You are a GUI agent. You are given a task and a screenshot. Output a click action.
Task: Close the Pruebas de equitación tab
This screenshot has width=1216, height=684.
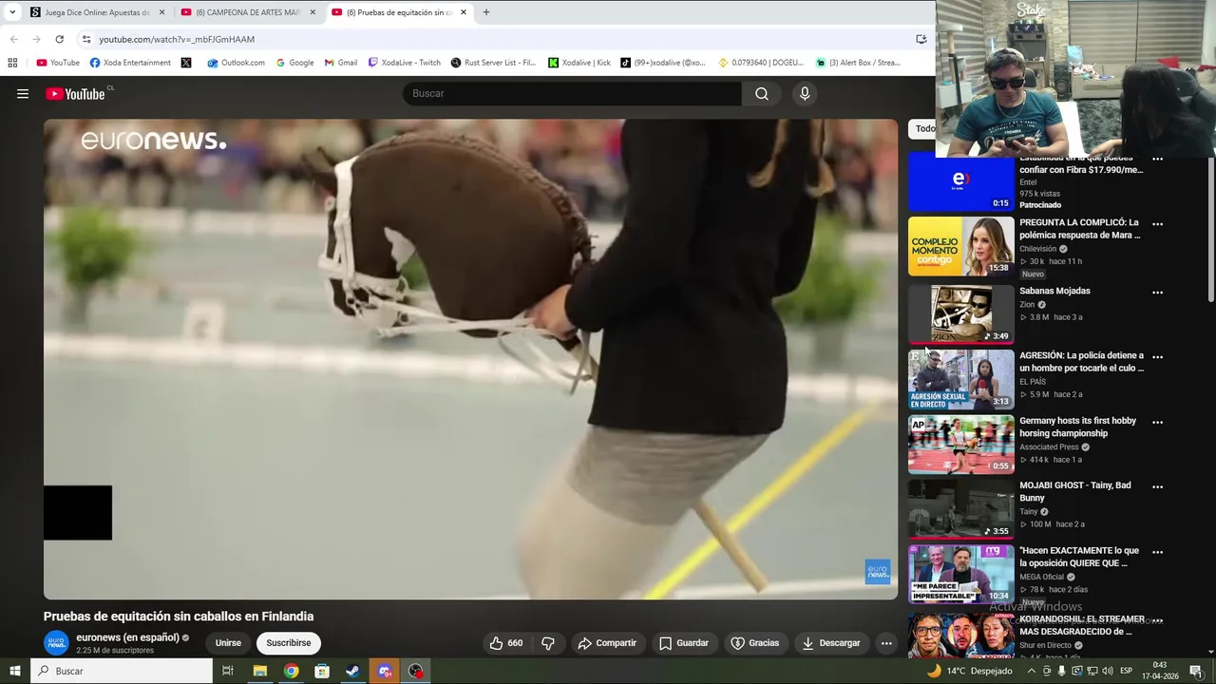[x=464, y=12]
